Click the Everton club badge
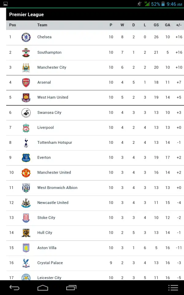This screenshot has height=295, width=184. pyautogui.click(x=26, y=157)
